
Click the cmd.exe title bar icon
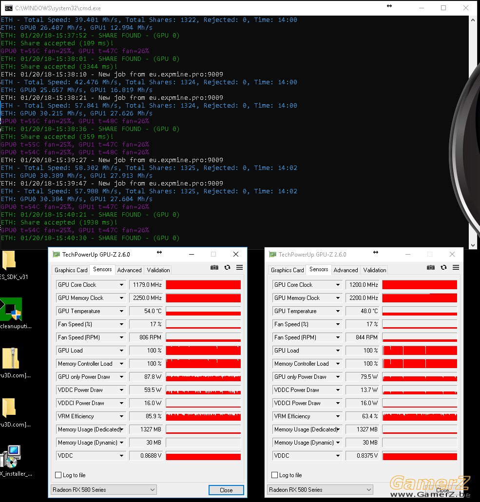(x=9, y=8)
